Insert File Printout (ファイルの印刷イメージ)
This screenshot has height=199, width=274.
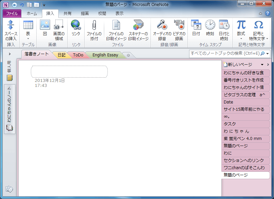[x=116, y=30]
